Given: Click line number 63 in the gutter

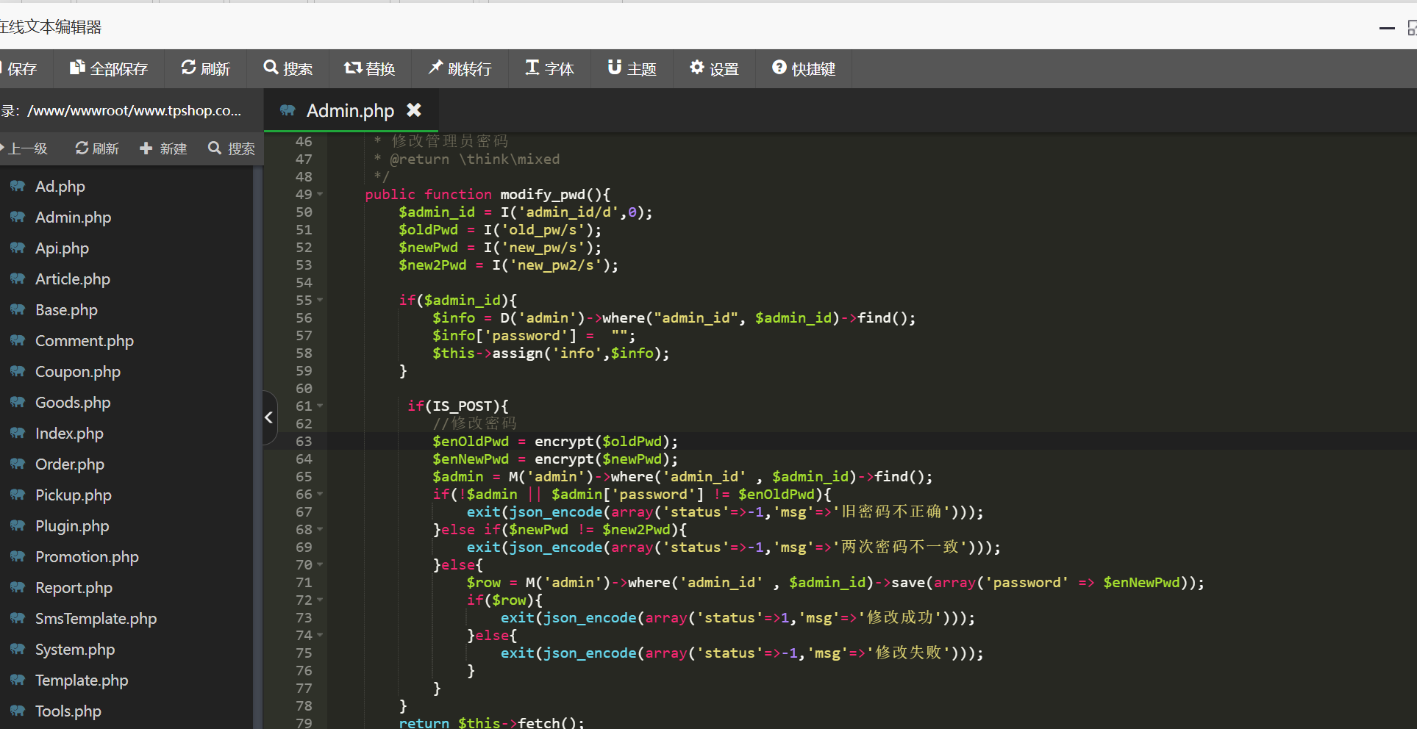Looking at the screenshot, I should click(x=304, y=442).
